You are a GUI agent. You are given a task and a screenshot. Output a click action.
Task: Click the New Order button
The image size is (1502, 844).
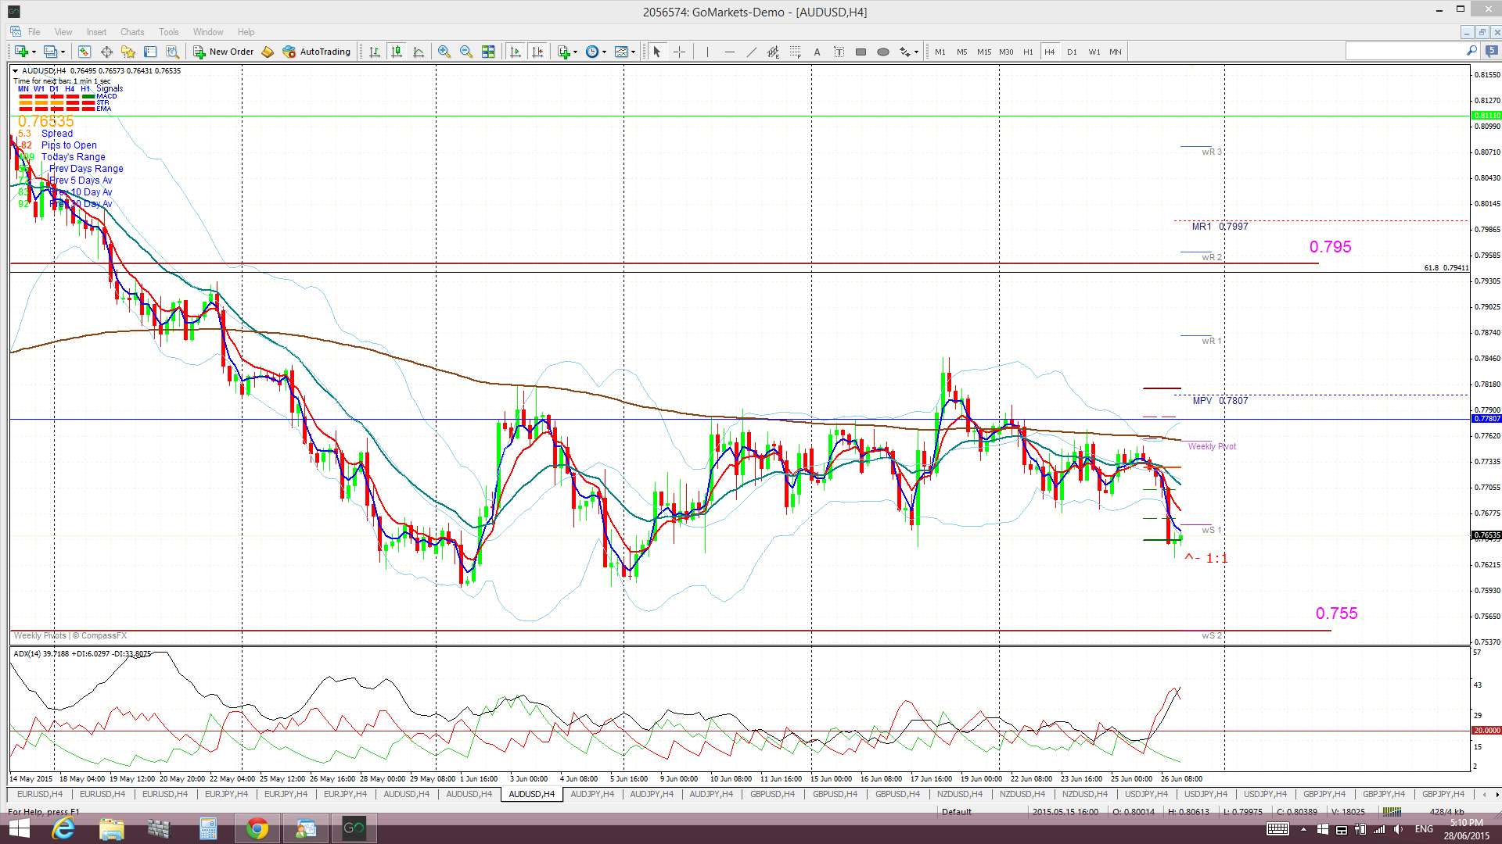pyautogui.click(x=224, y=52)
